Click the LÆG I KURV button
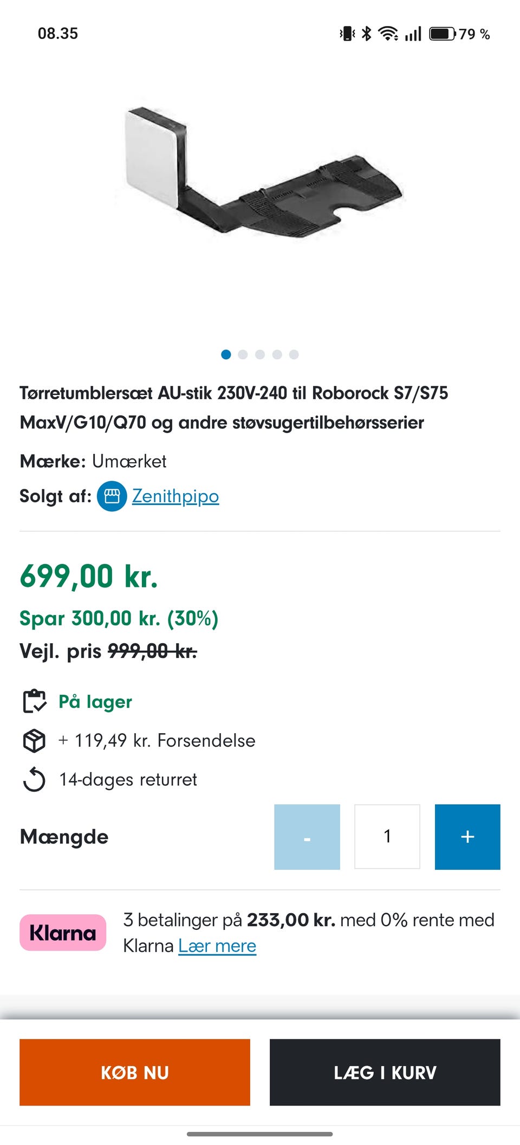The width and height of the screenshot is (520, 1145). click(385, 1072)
